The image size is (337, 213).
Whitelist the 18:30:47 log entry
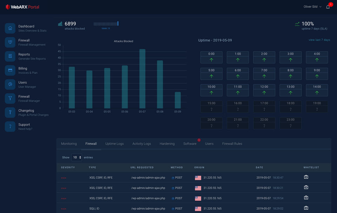point(306,177)
